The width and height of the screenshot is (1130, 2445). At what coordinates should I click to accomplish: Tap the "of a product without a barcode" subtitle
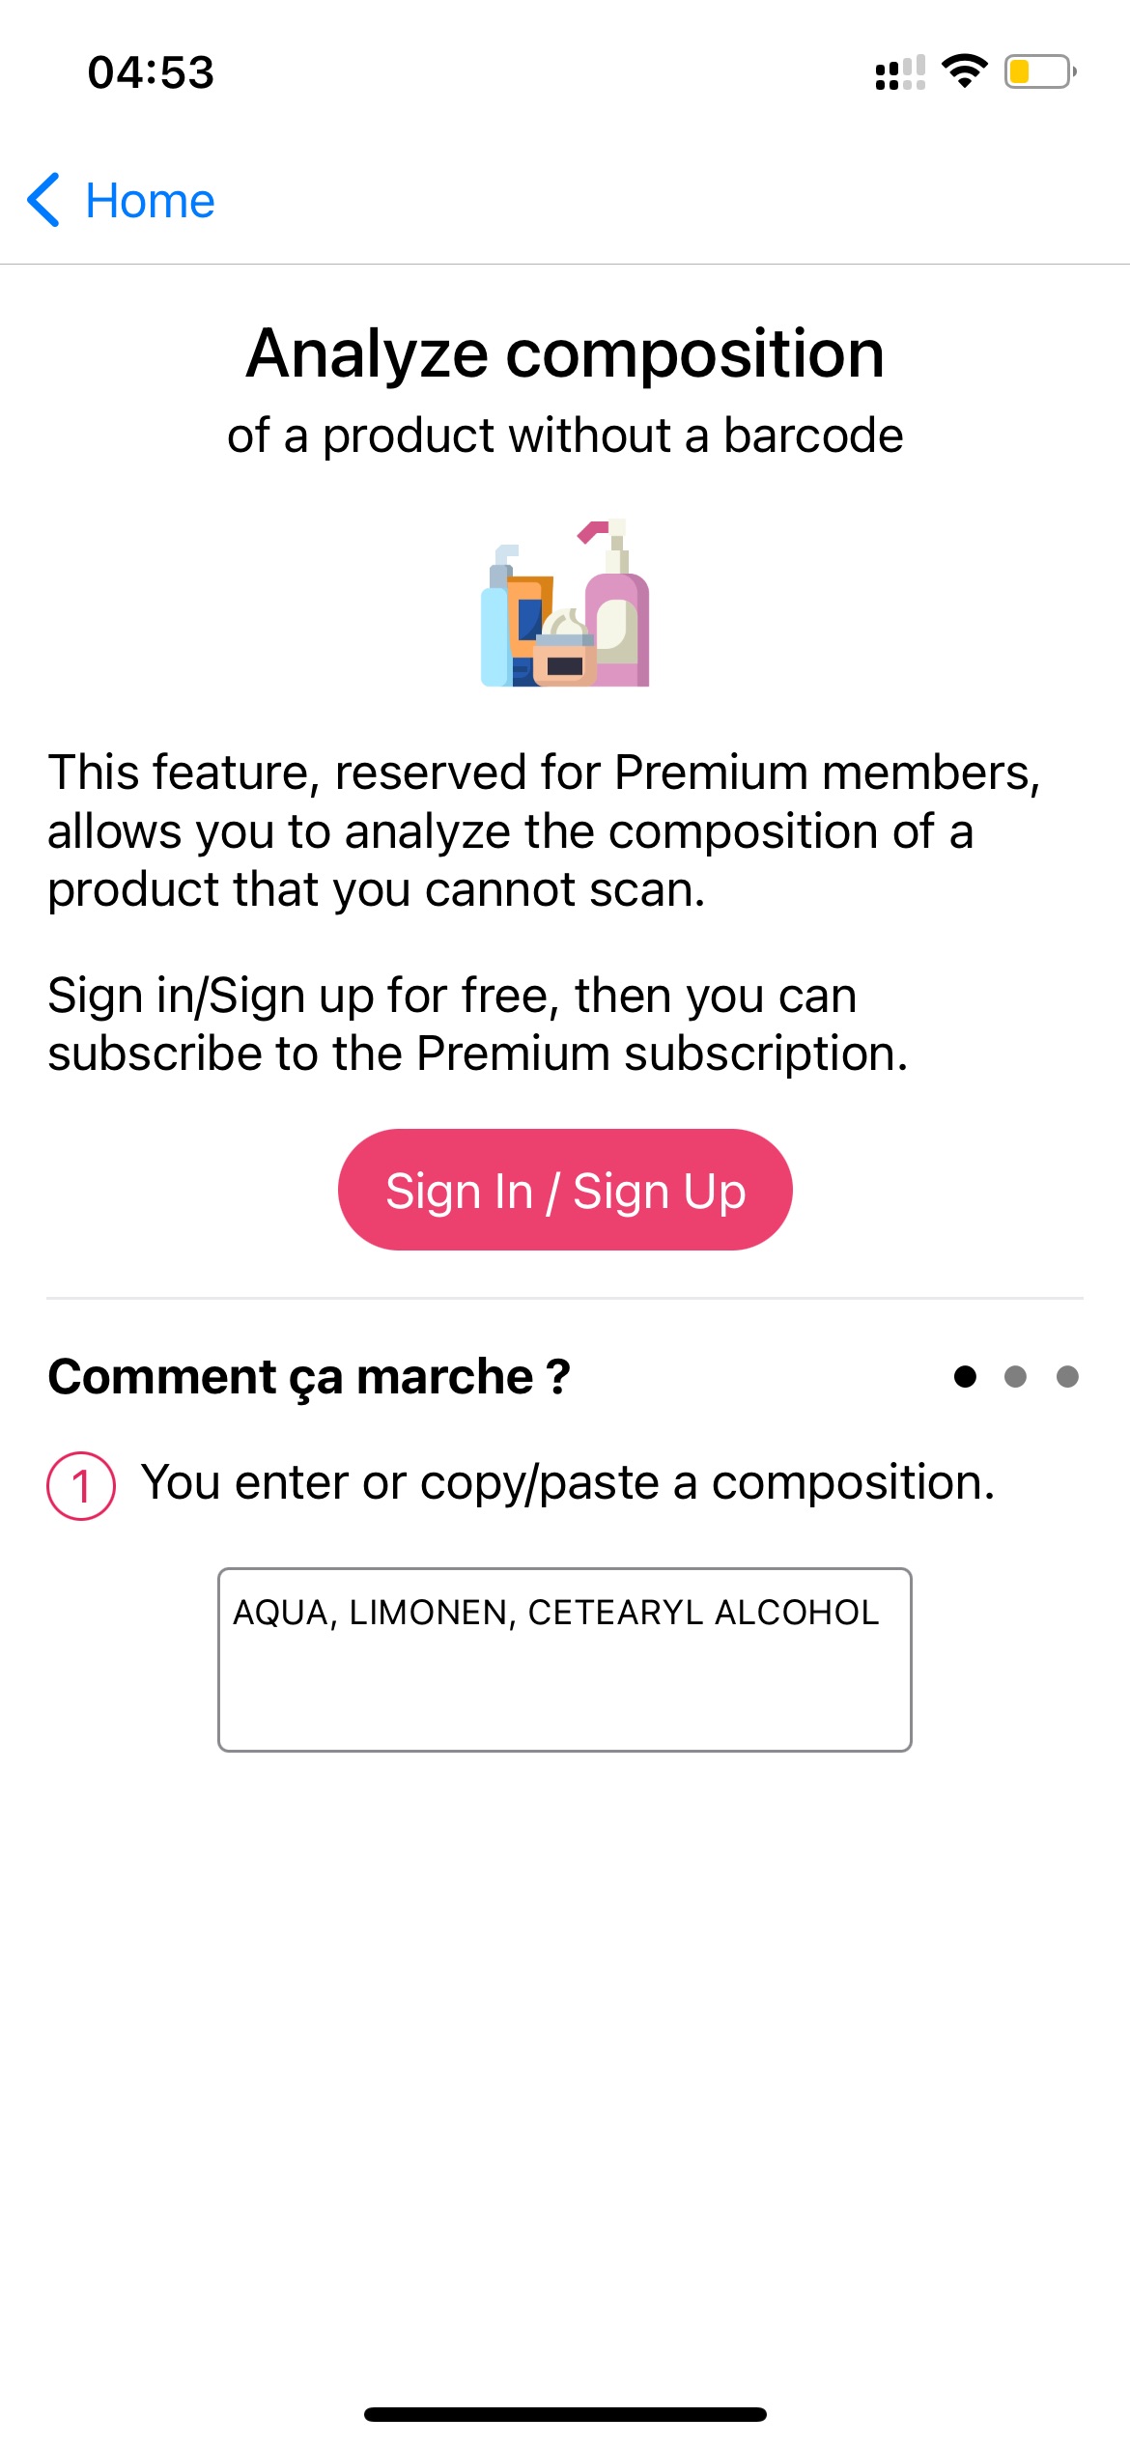[x=565, y=436]
